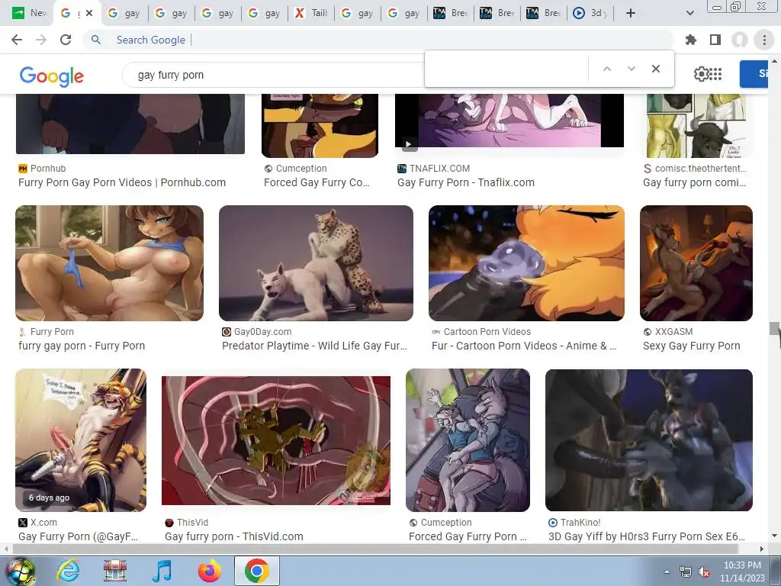This screenshot has width=781, height=586.
Task: Open the network tray icon
Action: pos(686,572)
